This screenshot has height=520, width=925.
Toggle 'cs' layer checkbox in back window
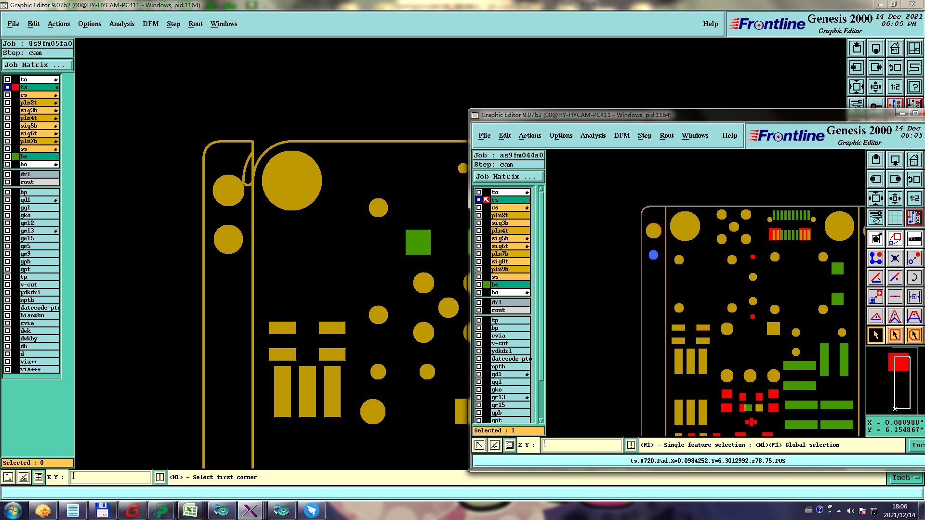point(8,95)
